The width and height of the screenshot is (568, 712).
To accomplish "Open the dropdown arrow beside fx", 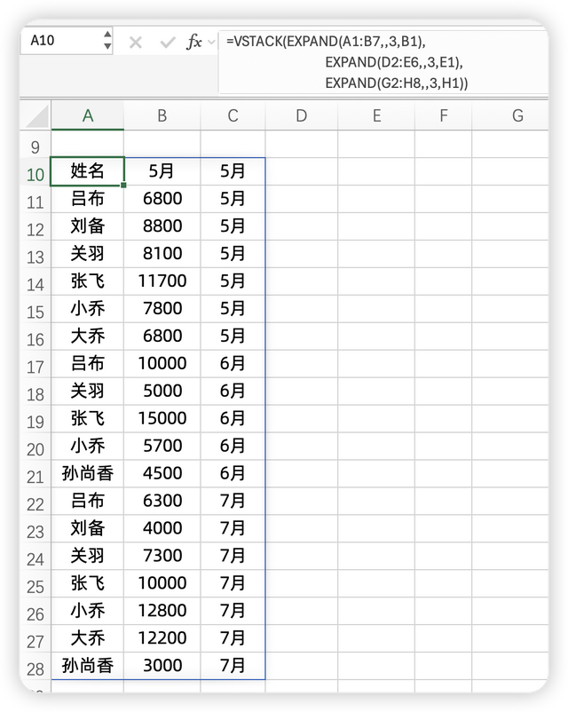I will click(x=211, y=43).
